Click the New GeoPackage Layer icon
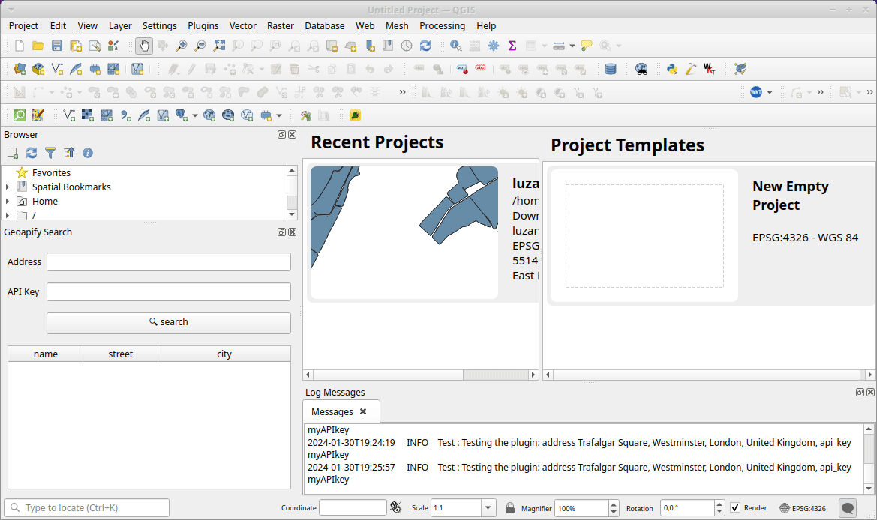 [38, 69]
